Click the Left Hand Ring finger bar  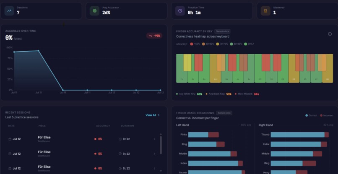[x=206, y=144]
